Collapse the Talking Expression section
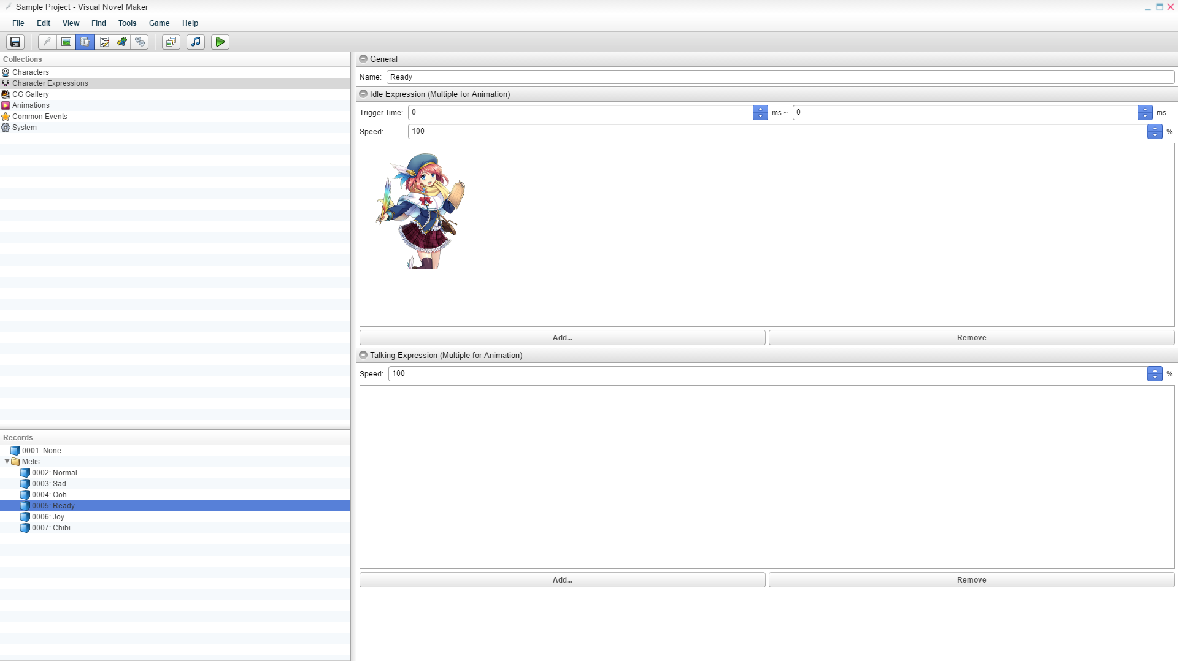 363,355
